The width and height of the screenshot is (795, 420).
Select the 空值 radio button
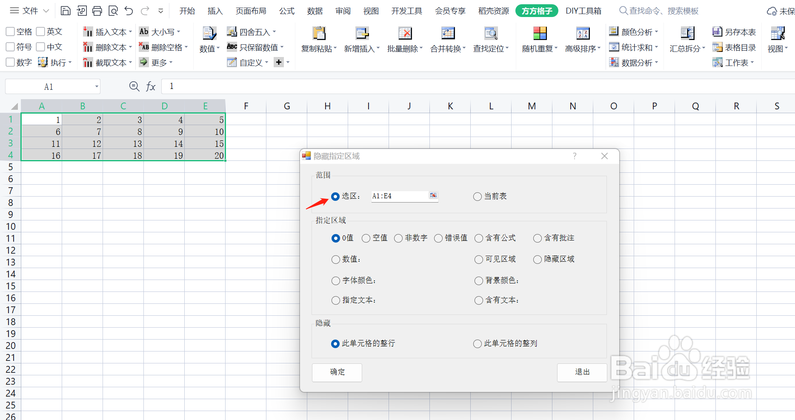(x=366, y=238)
